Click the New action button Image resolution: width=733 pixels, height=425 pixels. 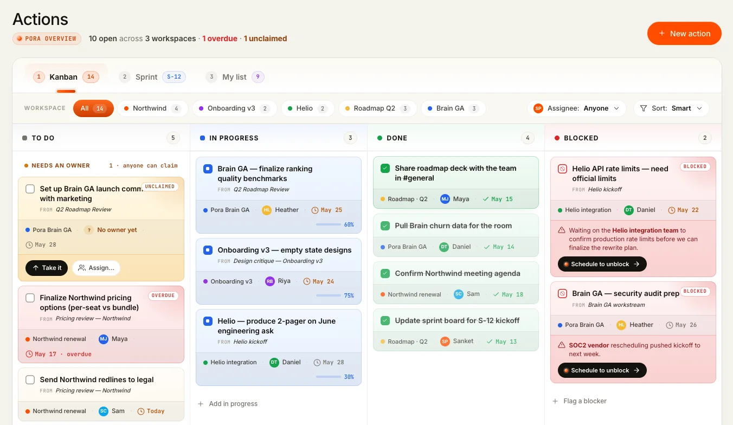click(684, 34)
